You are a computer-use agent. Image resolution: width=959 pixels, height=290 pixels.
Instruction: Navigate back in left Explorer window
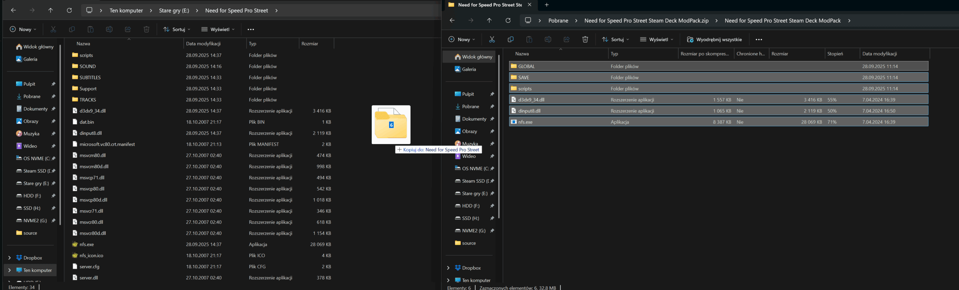(x=13, y=10)
